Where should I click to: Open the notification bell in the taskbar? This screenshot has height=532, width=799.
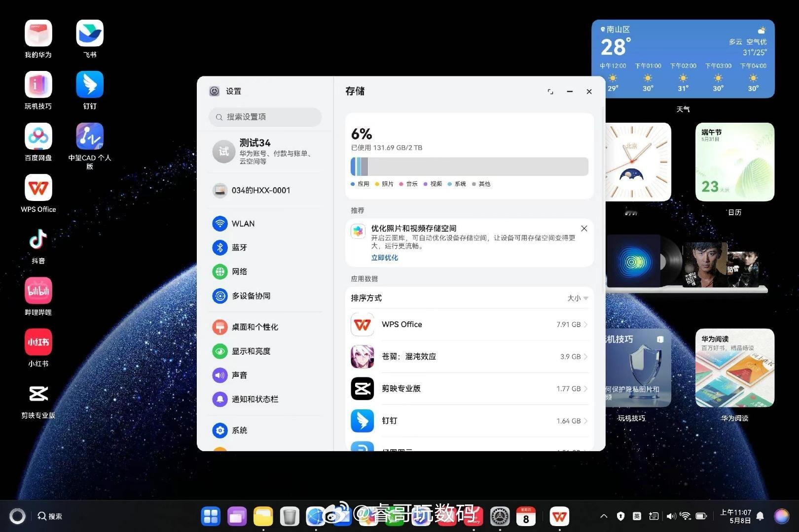(760, 516)
